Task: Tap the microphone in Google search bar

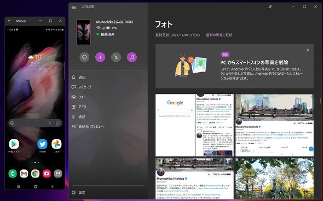Action: [x=50, y=123]
